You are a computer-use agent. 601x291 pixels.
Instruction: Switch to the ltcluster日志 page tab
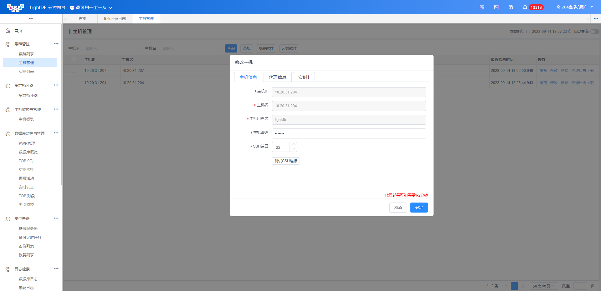coord(115,19)
